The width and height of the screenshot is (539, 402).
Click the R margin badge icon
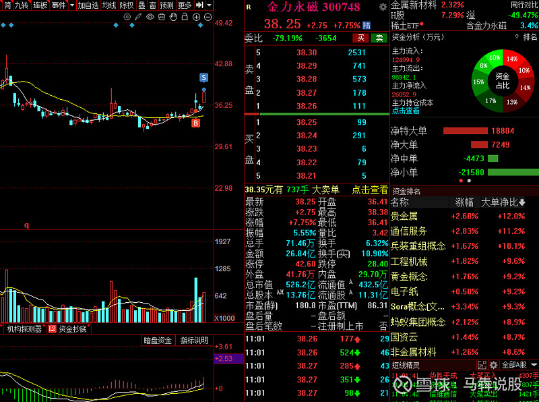249,7
